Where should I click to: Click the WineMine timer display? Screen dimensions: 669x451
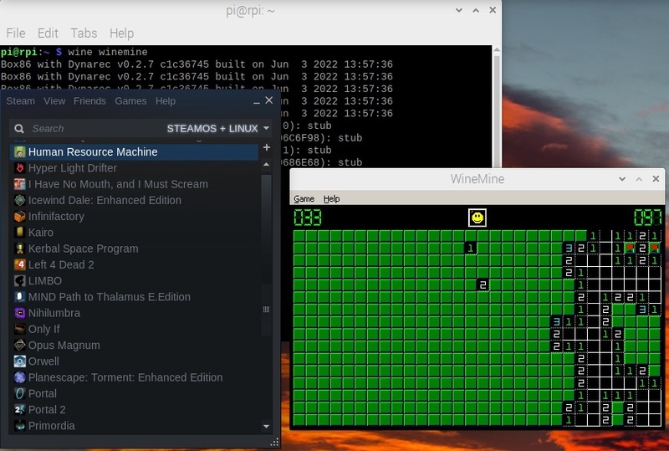click(x=647, y=218)
